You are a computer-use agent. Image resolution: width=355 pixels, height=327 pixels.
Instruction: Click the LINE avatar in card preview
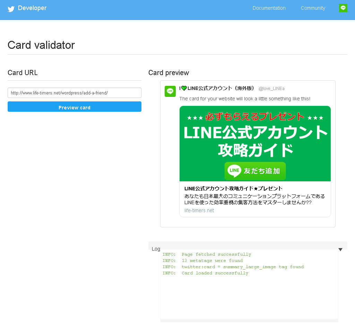170,91
